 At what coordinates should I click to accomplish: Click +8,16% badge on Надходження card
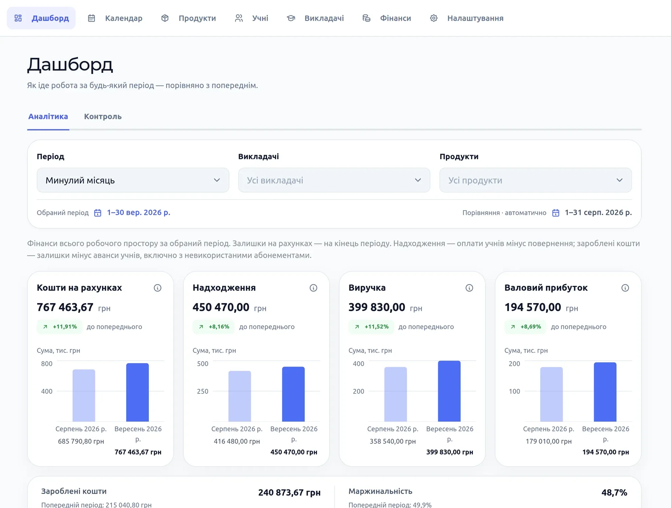[213, 327]
